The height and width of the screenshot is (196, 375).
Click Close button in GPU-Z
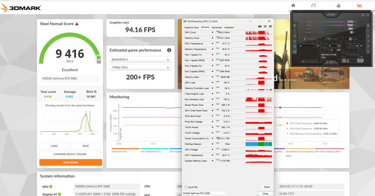265,193
